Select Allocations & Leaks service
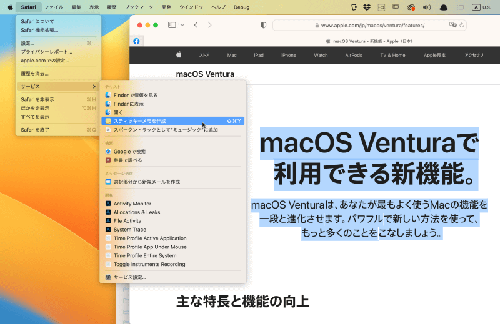 point(173,212)
